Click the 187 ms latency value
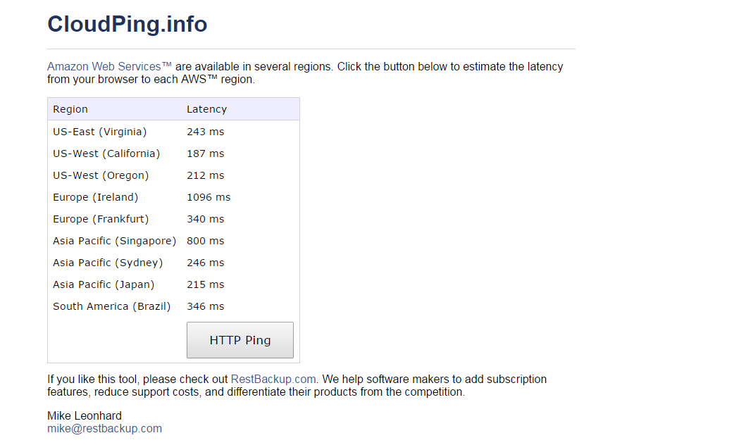 [205, 153]
